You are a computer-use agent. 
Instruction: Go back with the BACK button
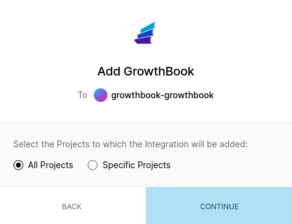click(x=73, y=206)
